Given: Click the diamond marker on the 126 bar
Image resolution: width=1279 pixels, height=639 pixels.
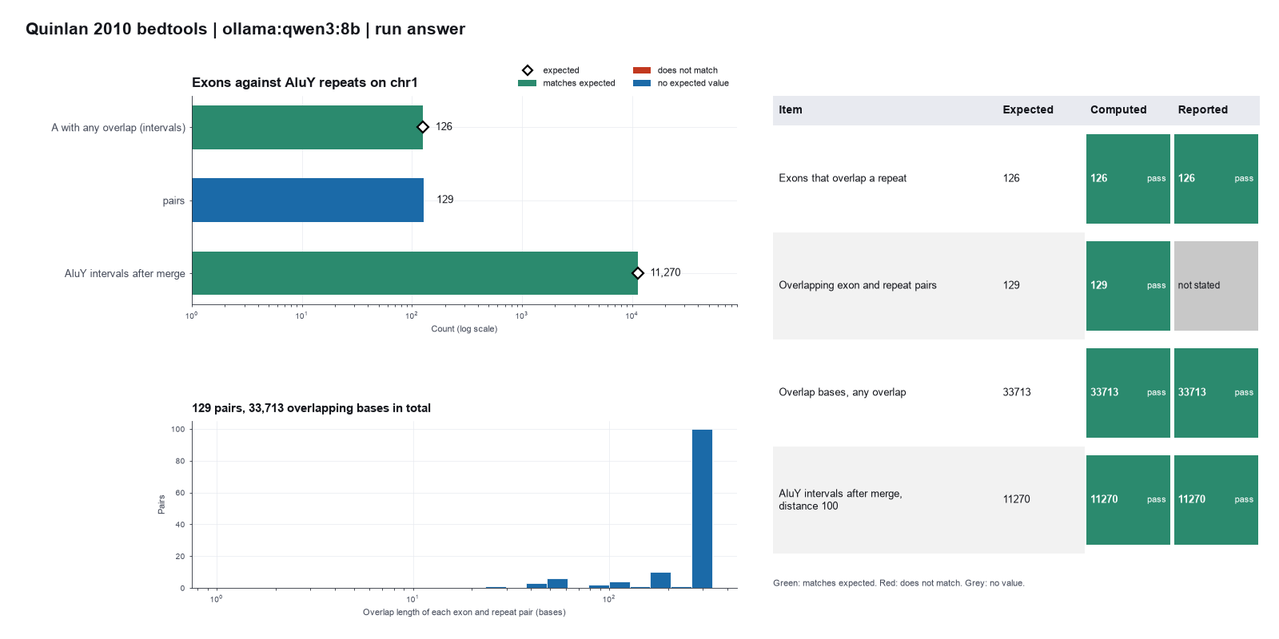Looking at the screenshot, I should [423, 127].
